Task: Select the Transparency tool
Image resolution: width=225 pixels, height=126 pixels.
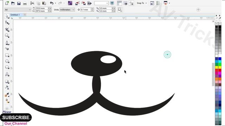Action: (x=7, y=87)
